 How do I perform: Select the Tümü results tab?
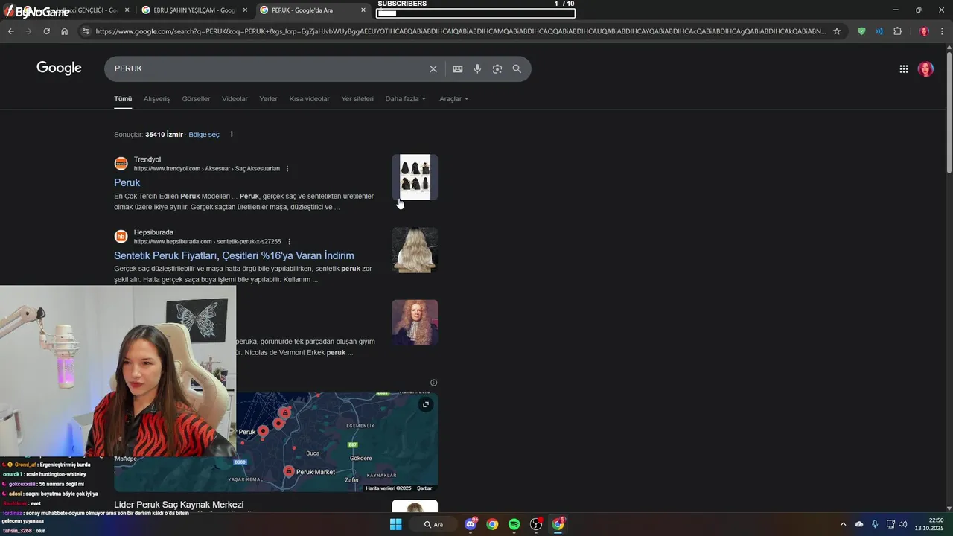point(123,99)
